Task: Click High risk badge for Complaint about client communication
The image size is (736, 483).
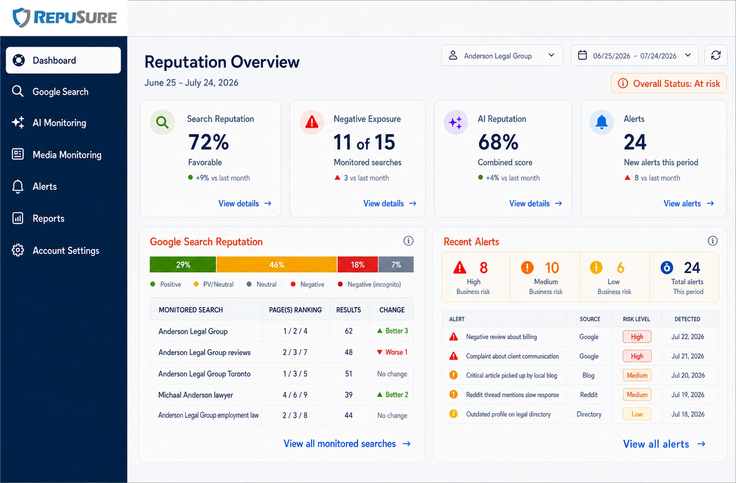Action: pyautogui.click(x=637, y=356)
